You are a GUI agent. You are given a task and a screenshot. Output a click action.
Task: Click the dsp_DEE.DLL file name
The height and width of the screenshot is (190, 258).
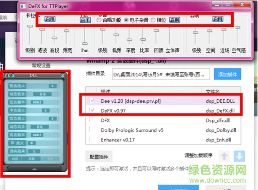point(220,101)
